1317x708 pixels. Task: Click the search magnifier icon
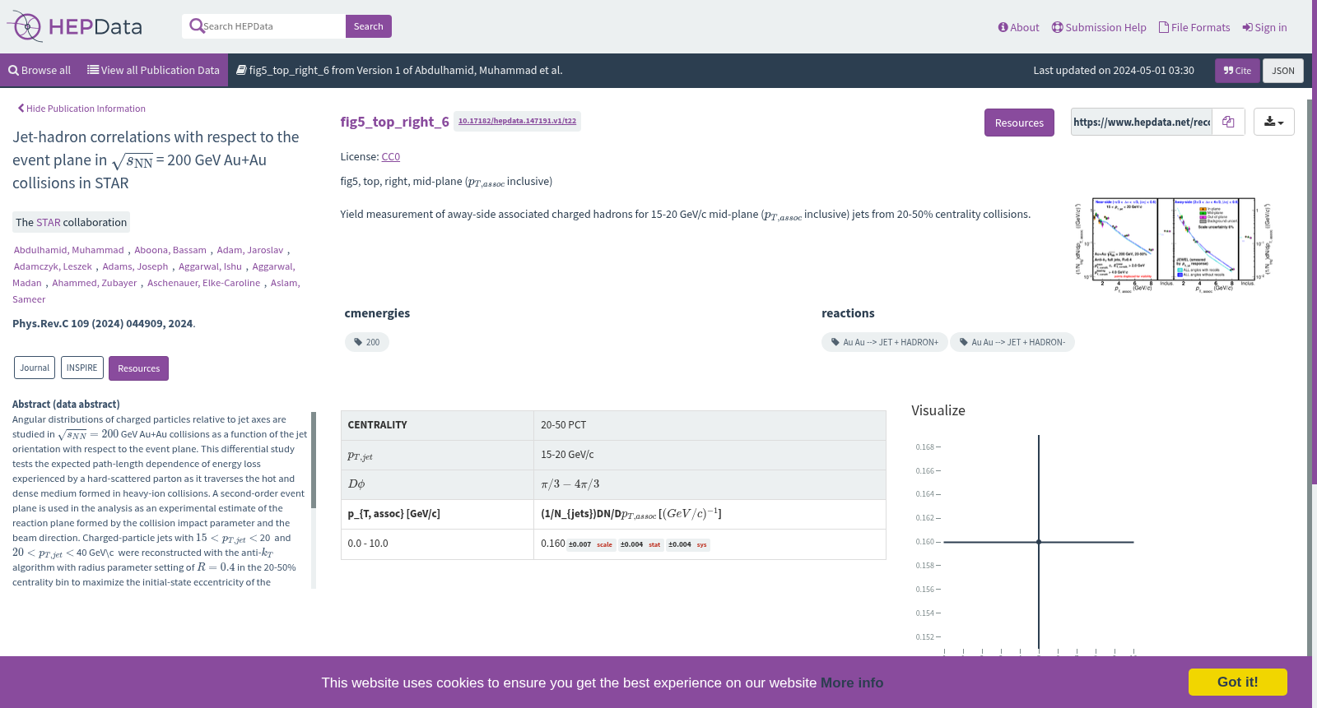click(x=196, y=26)
